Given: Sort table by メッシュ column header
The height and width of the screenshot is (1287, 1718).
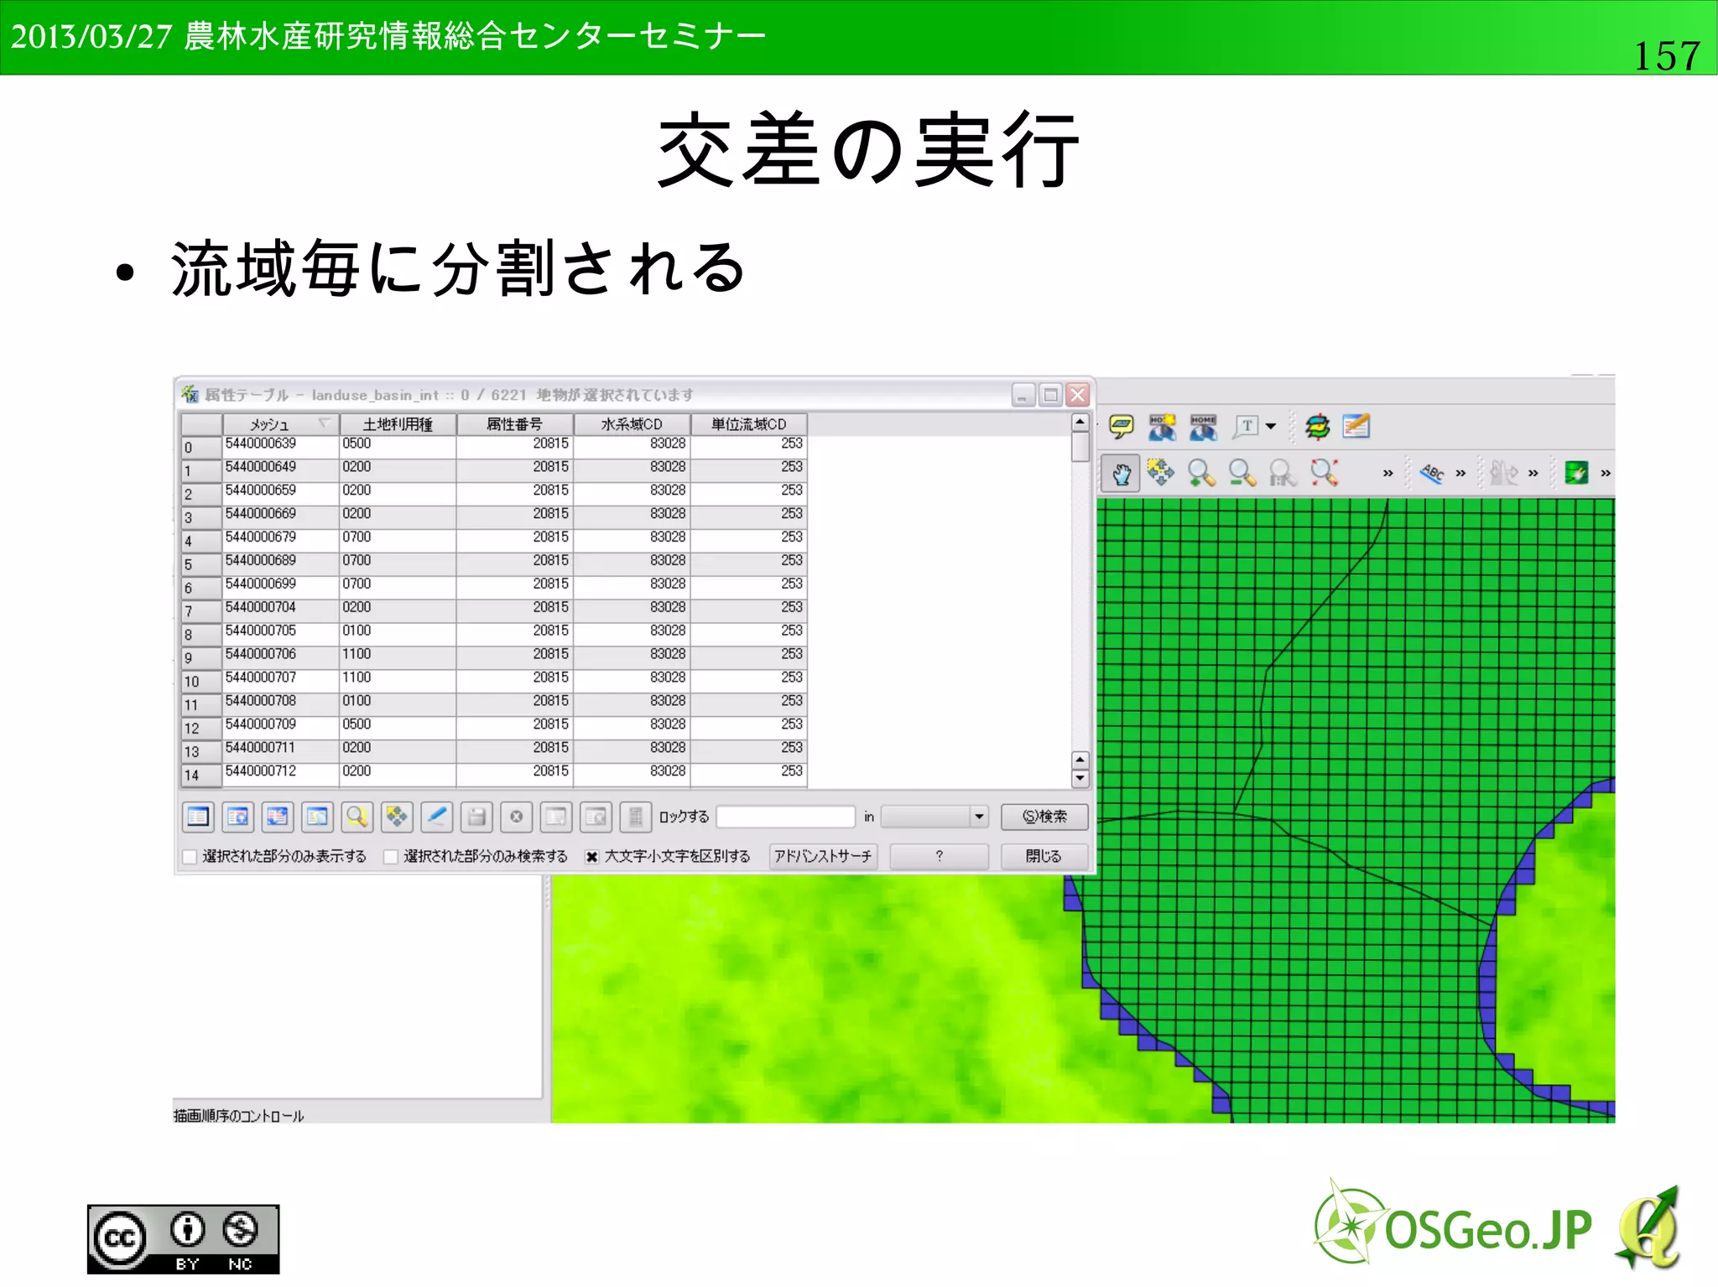Looking at the screenshot, I should pyautogui.click(x=280, y=424).
